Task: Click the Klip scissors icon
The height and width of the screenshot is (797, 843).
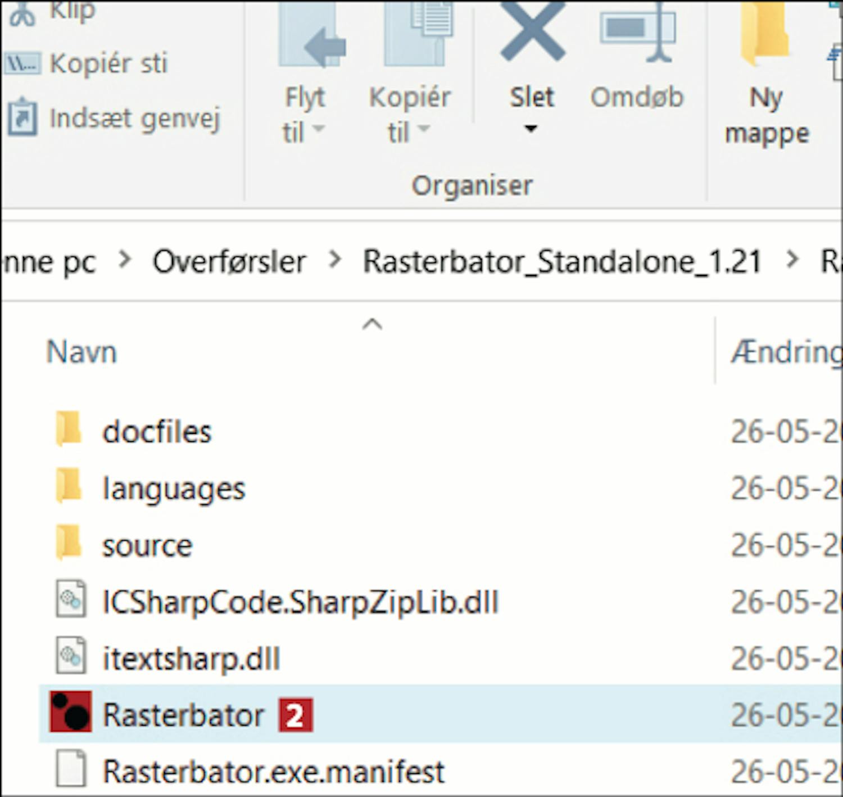Action: pyautogui.click(x=22, y=15)
